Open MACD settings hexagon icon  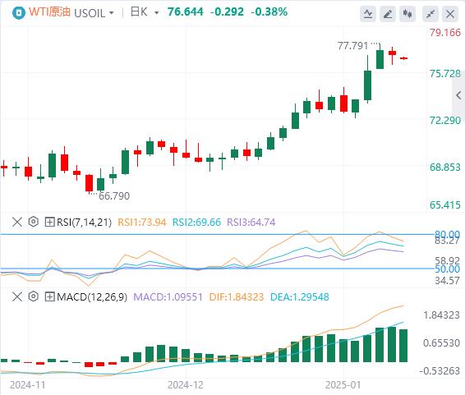pos(34,296)
